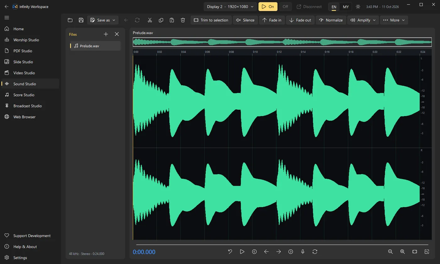
Task: Click the fit-to-view icon beside zoom in
Action: click(x=415, y=251)
